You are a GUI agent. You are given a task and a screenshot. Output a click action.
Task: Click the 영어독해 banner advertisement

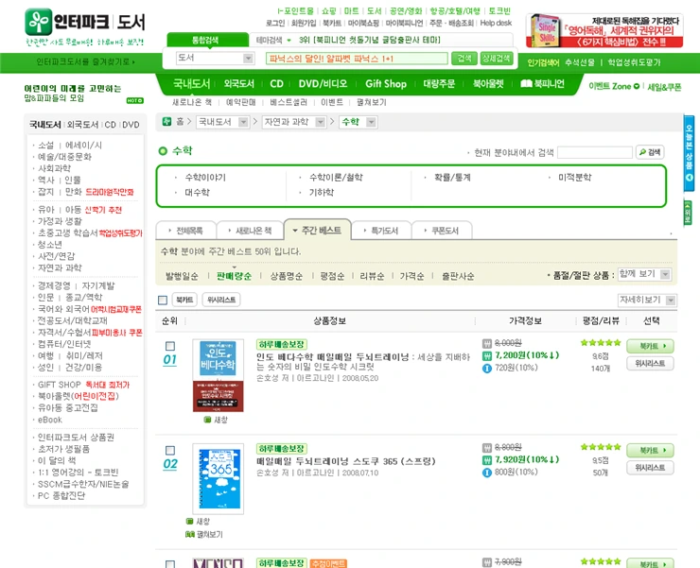point(604,30)
